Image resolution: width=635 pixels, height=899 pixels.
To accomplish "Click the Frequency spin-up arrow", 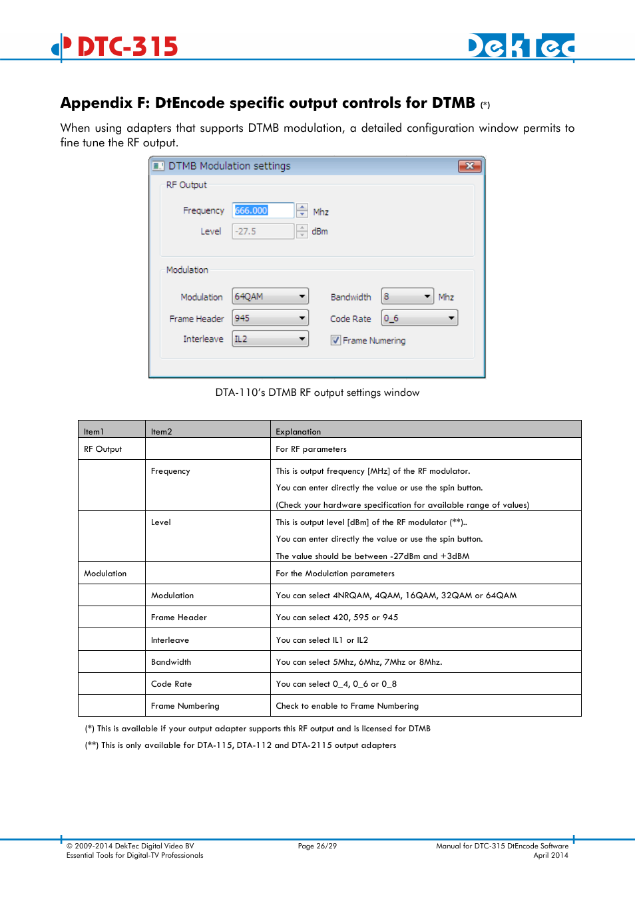I will (x=302, y=207).
